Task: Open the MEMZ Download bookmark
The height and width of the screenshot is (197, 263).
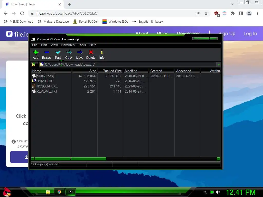Action: (18, 22)
